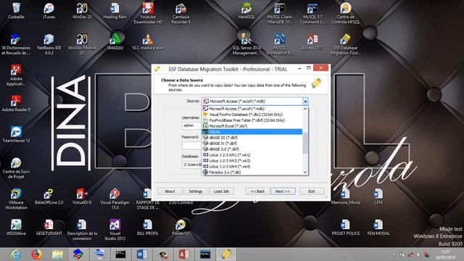This screenshot has height=261, width=464.
Task: Select Paradox 3.x (*.db) option
Action: pos(252,173)
